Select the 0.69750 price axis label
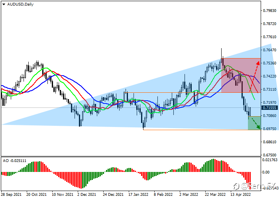 pos(270,129)
